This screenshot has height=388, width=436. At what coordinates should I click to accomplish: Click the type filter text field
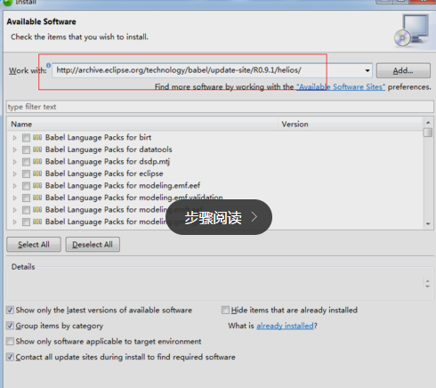[220, 107]
